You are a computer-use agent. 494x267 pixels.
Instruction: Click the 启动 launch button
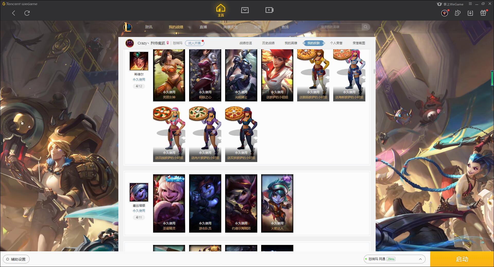click(x=462, y=259)
